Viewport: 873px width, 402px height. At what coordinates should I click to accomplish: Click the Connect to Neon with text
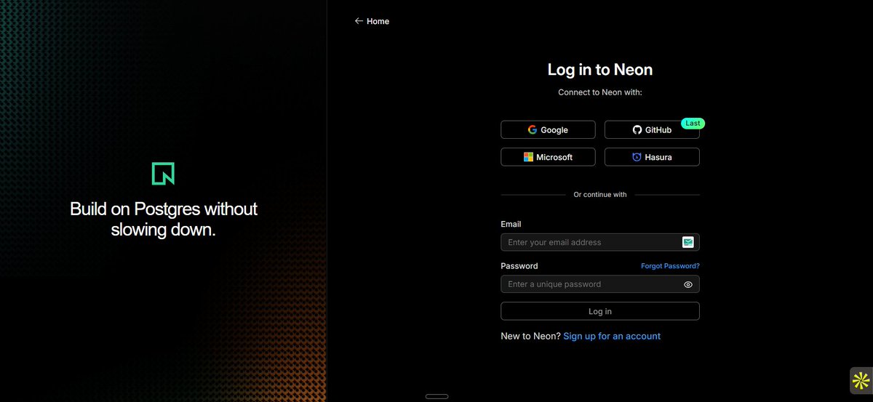(600, 92)
